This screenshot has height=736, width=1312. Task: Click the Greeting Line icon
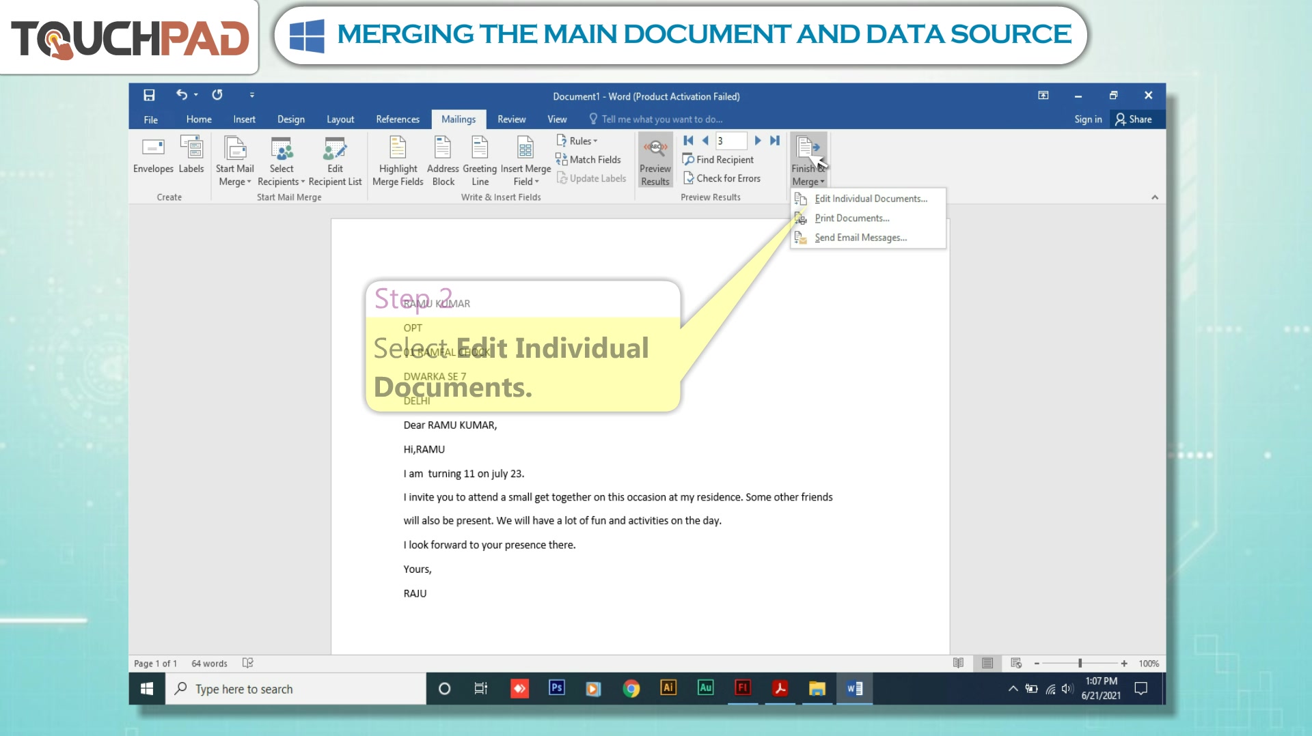(480, 161)
